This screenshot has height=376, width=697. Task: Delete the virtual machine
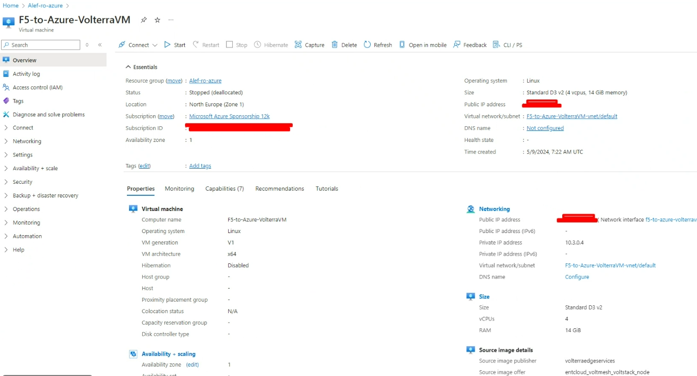click(344, 45)
